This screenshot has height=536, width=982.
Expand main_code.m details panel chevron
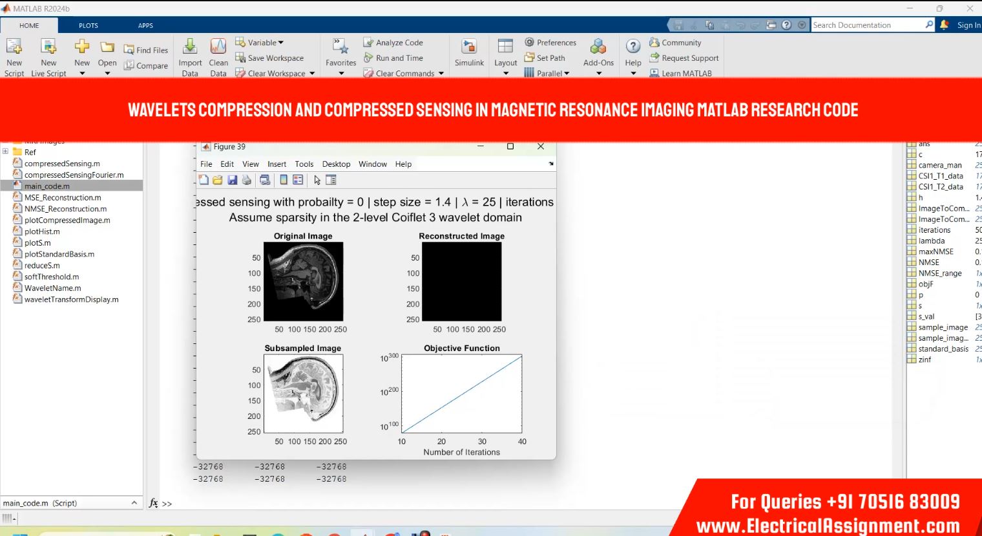pyautogui.click(x=134, y=502)
